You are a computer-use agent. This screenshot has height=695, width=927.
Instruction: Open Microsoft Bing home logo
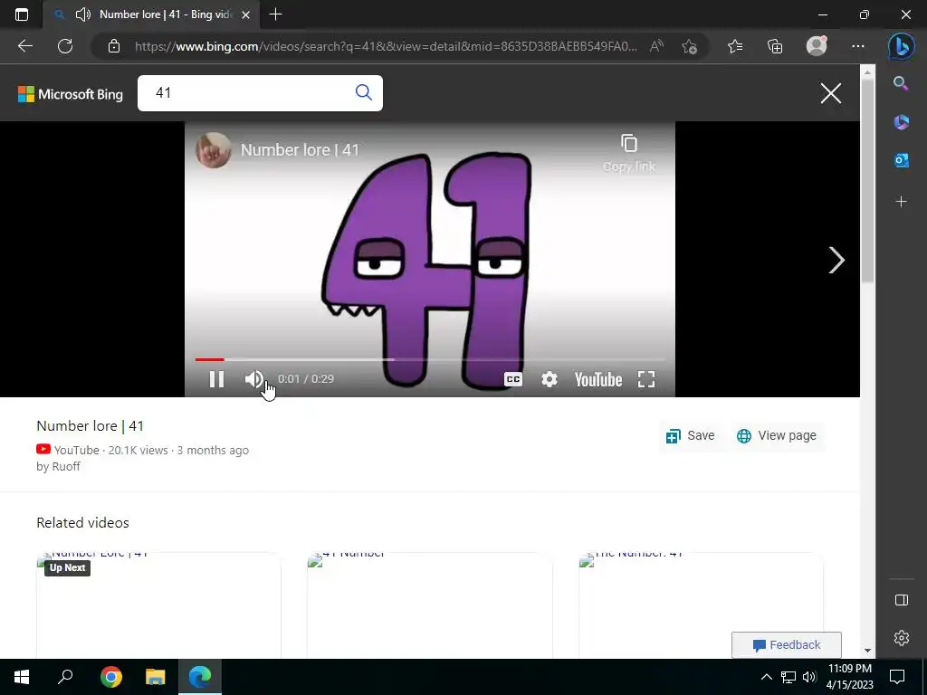tap(71, 94)
